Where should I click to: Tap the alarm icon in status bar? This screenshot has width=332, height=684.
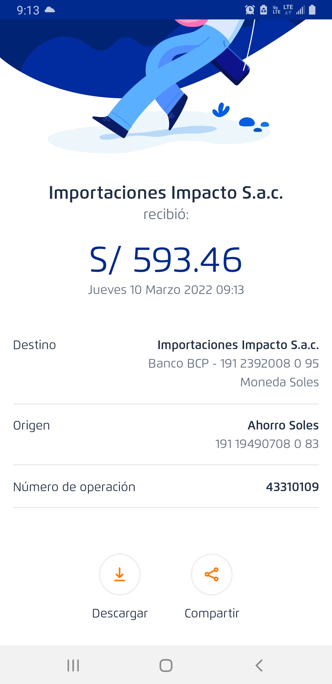[250, 10]
